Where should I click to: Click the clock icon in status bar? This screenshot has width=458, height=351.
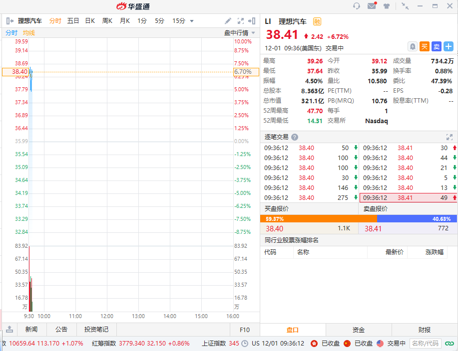tap(244, 344)
